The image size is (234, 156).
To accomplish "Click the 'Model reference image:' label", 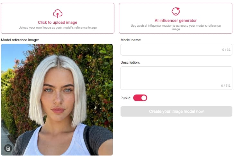I will 20,40.
